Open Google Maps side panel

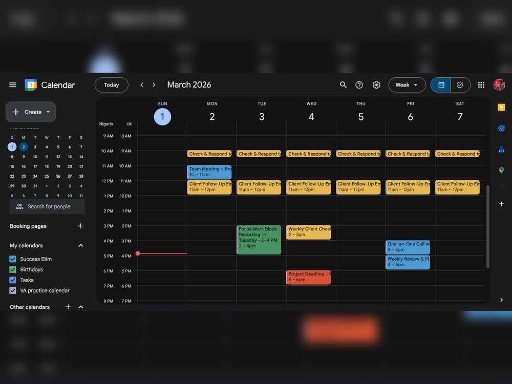coord(501,170)
